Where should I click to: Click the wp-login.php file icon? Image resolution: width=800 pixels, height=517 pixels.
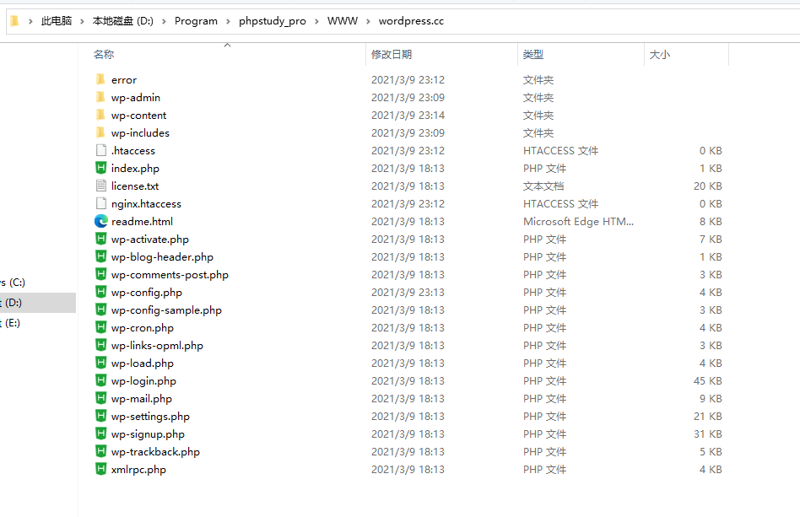point(101,380)
